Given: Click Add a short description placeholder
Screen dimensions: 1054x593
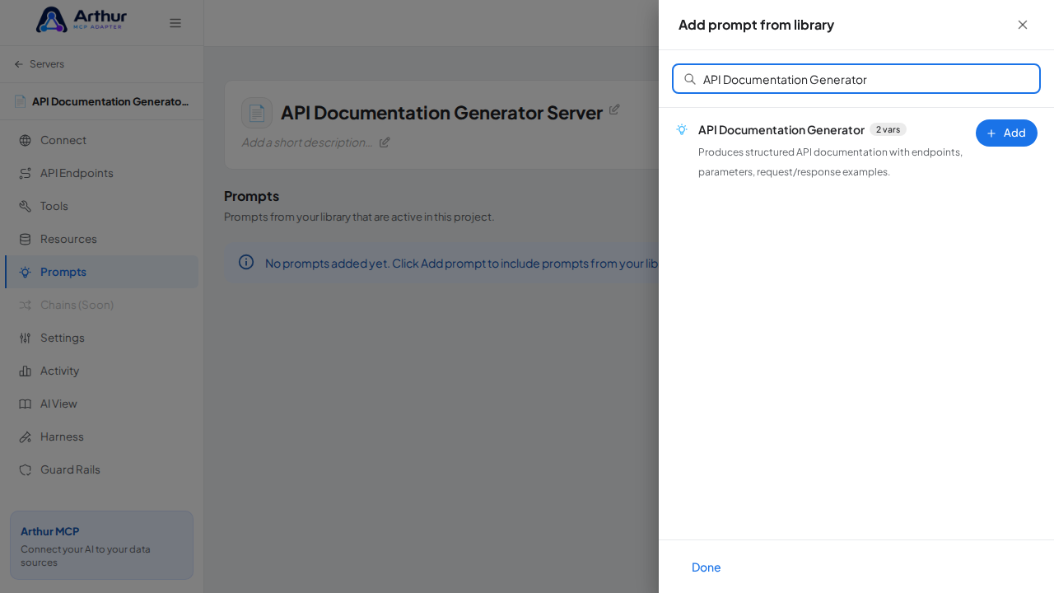Looking at the screenshot, I should click(x=307, y=142).
